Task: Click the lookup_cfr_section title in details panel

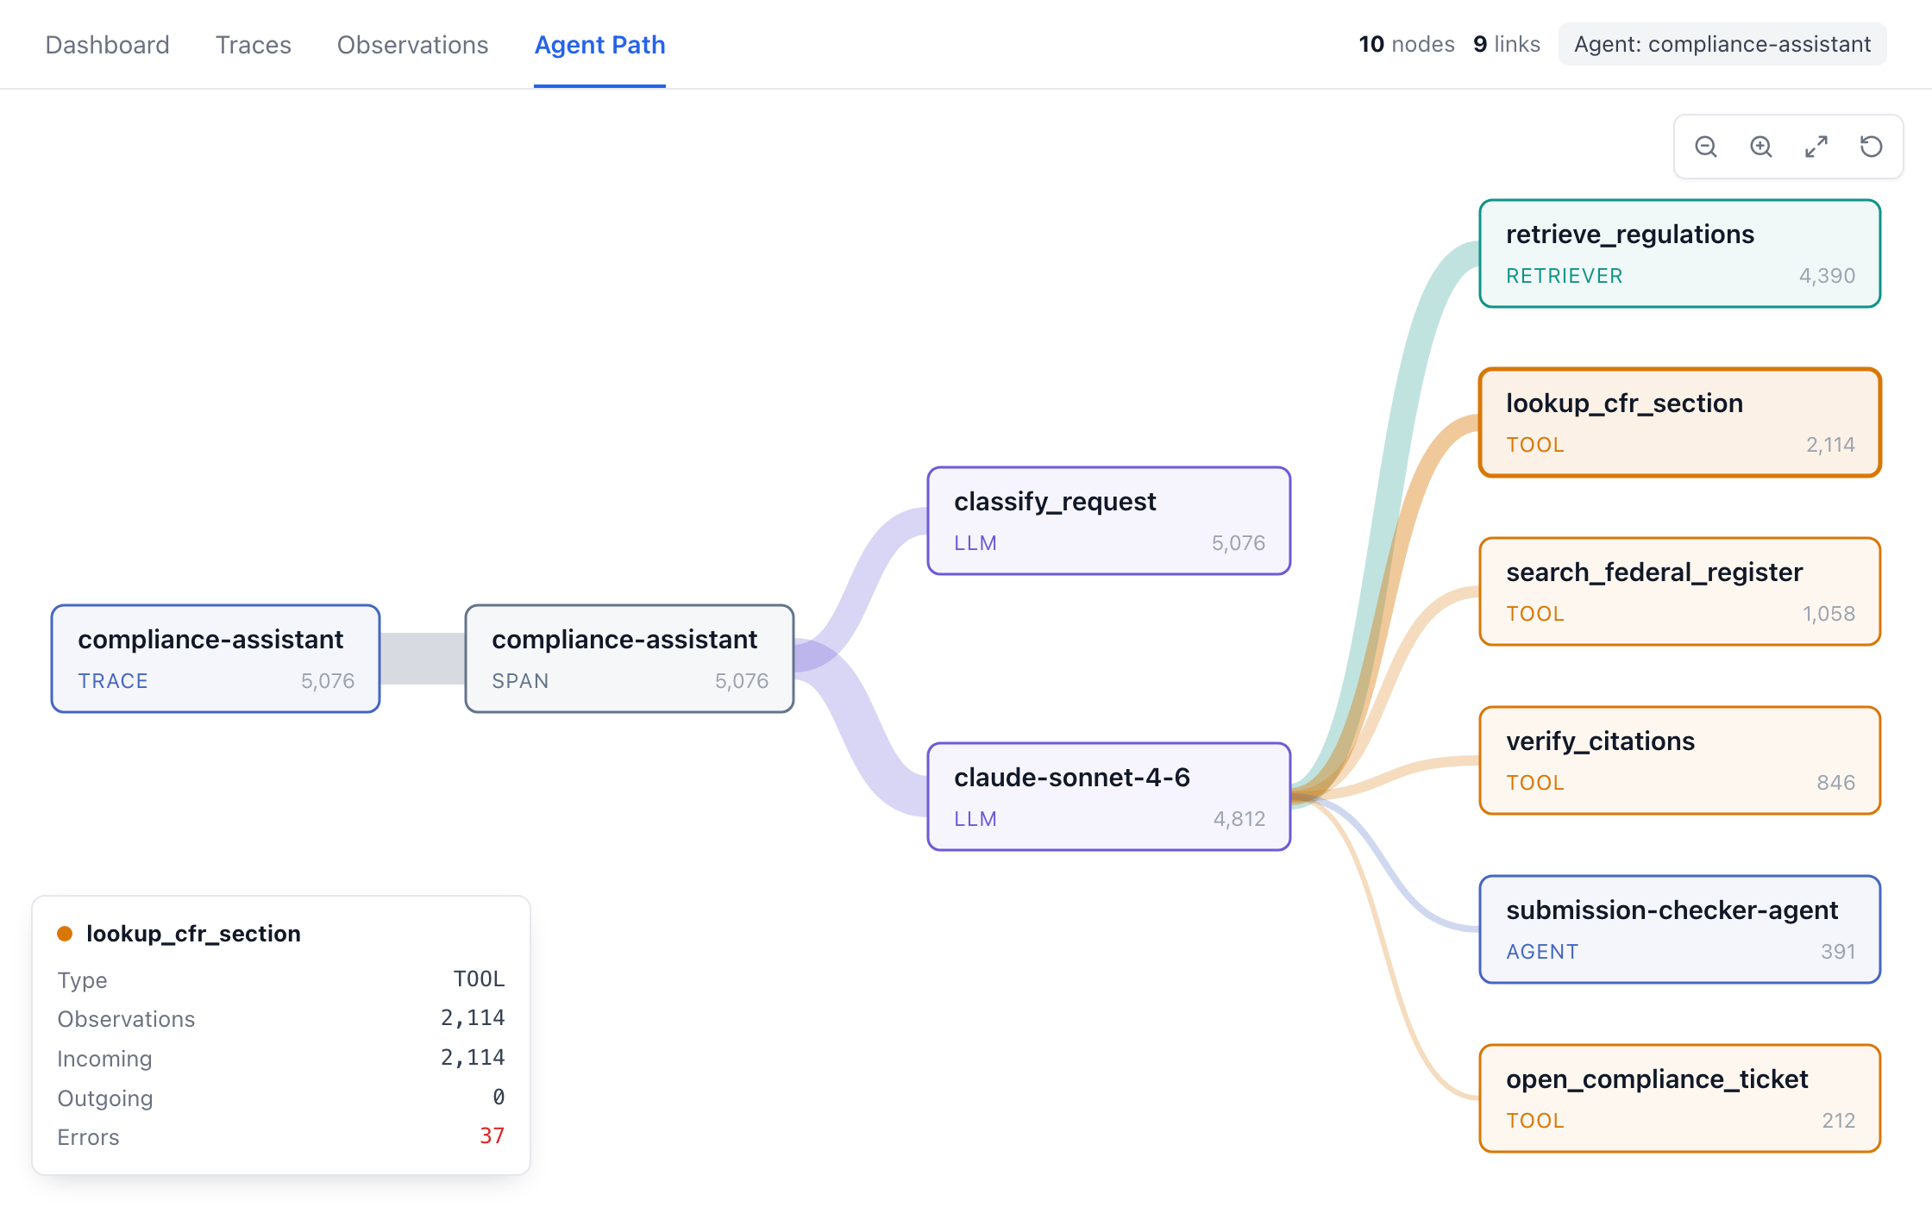Action: 193,934
